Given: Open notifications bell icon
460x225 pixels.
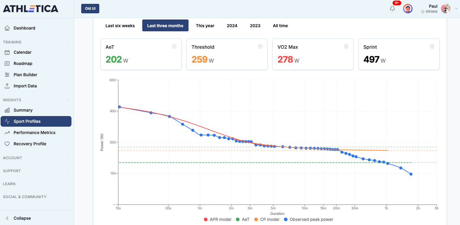Looking at the screenshot, I should click(392, 9).
